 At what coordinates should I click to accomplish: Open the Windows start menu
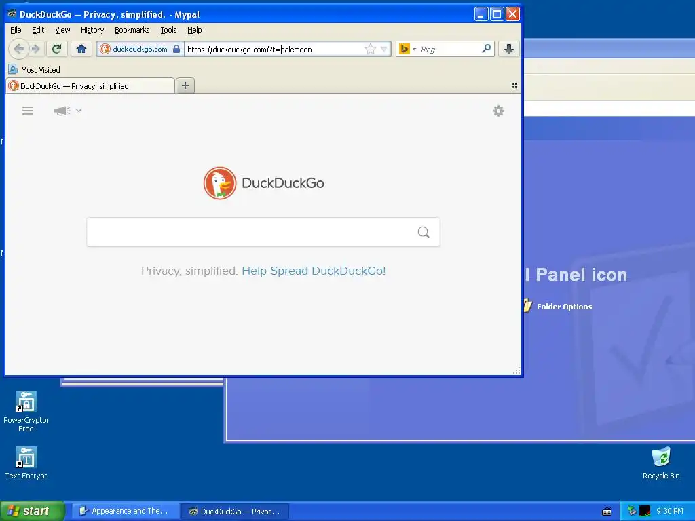point(33,511)
